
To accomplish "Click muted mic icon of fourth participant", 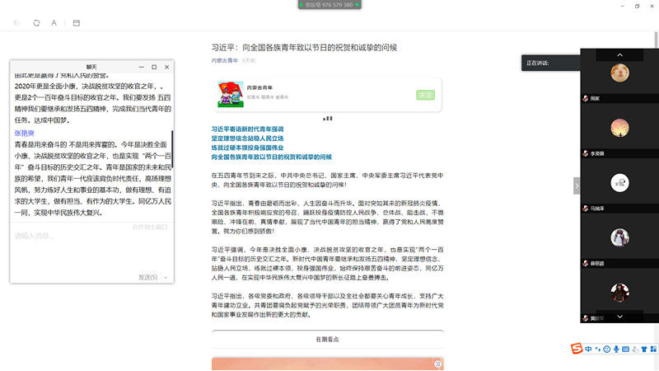I will (586, 263).
